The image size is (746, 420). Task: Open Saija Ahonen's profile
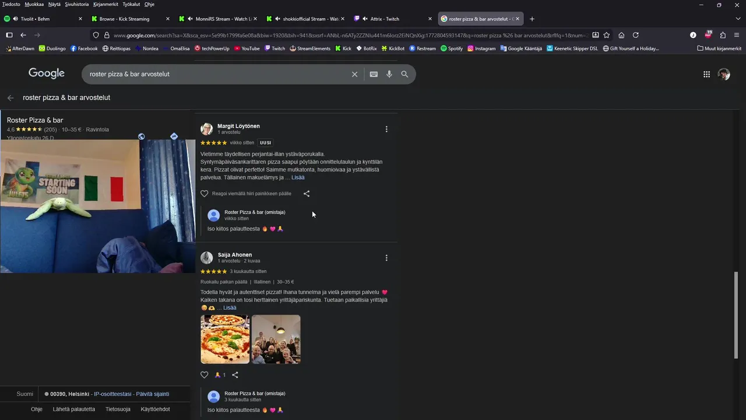[x=235, y=255]
